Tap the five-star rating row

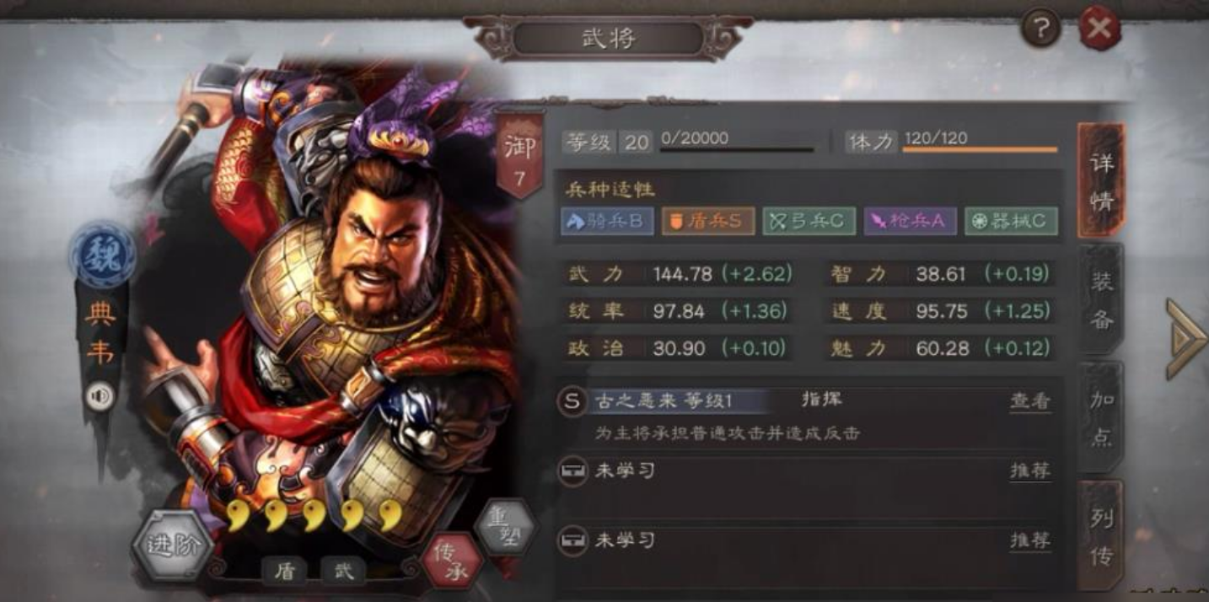coord(316,514)
